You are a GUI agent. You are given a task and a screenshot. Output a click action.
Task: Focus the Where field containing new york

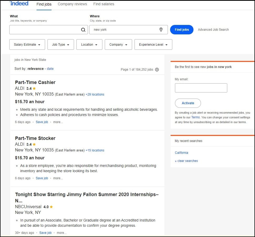coord(129,30)
